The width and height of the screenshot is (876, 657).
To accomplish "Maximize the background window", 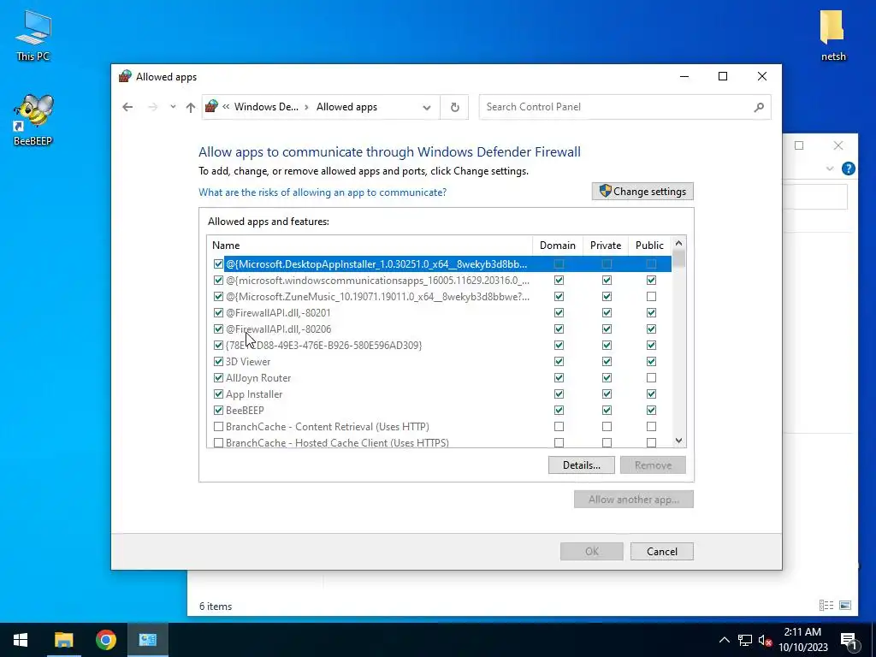I will tap(799, 145).
